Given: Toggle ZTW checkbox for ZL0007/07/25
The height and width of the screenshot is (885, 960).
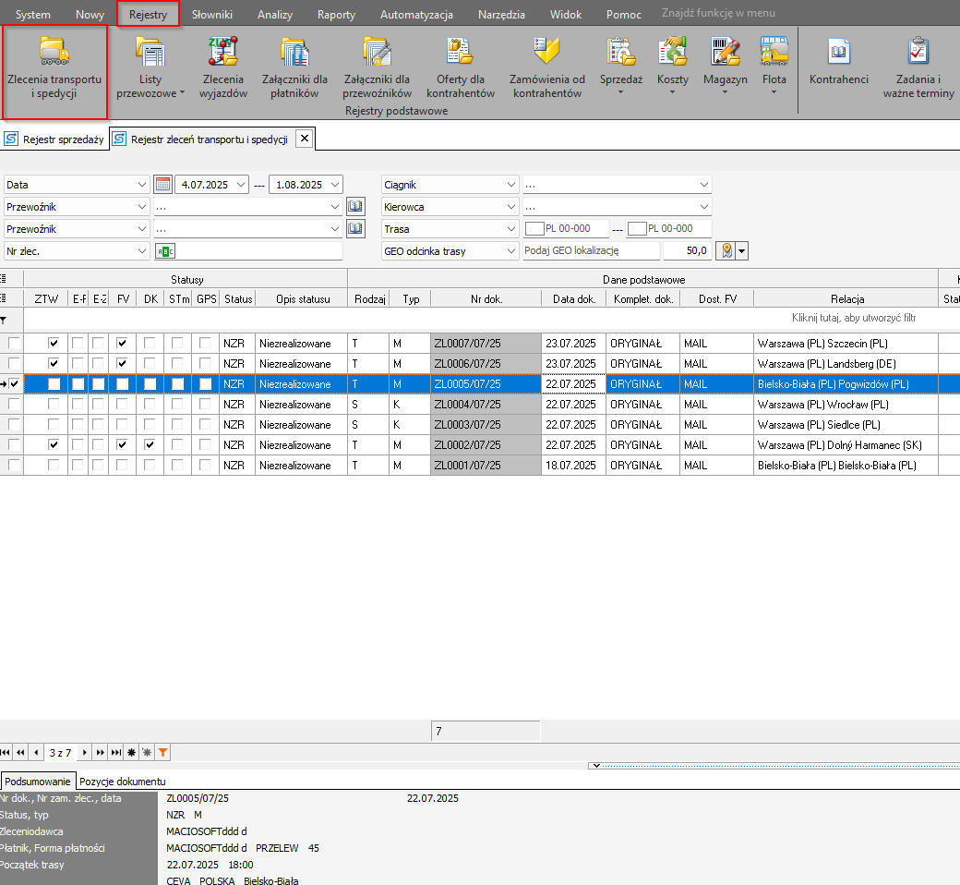Looking at the screenshot, I should tap(54, 344).
